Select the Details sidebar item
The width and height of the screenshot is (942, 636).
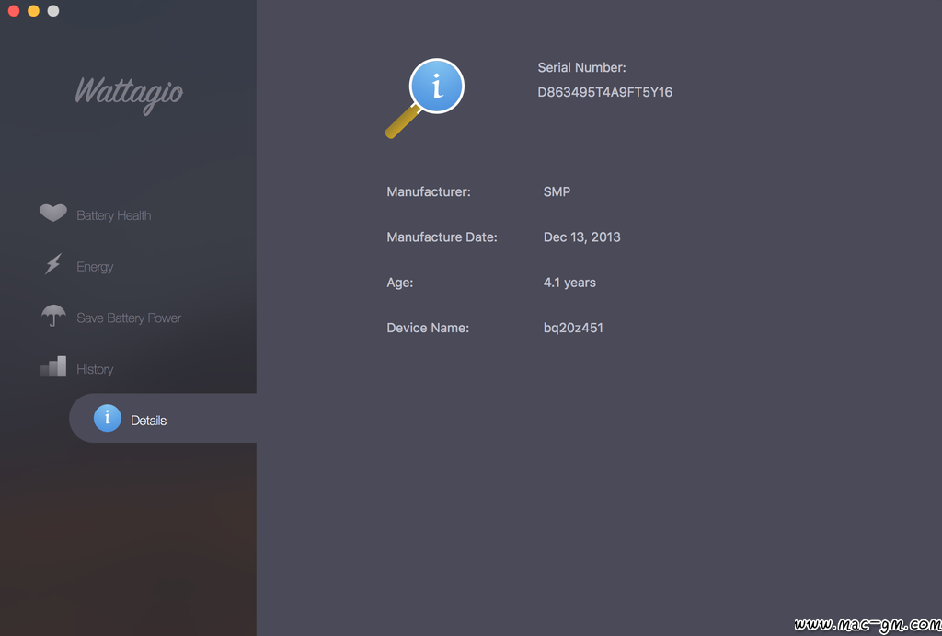click(163, 419)
